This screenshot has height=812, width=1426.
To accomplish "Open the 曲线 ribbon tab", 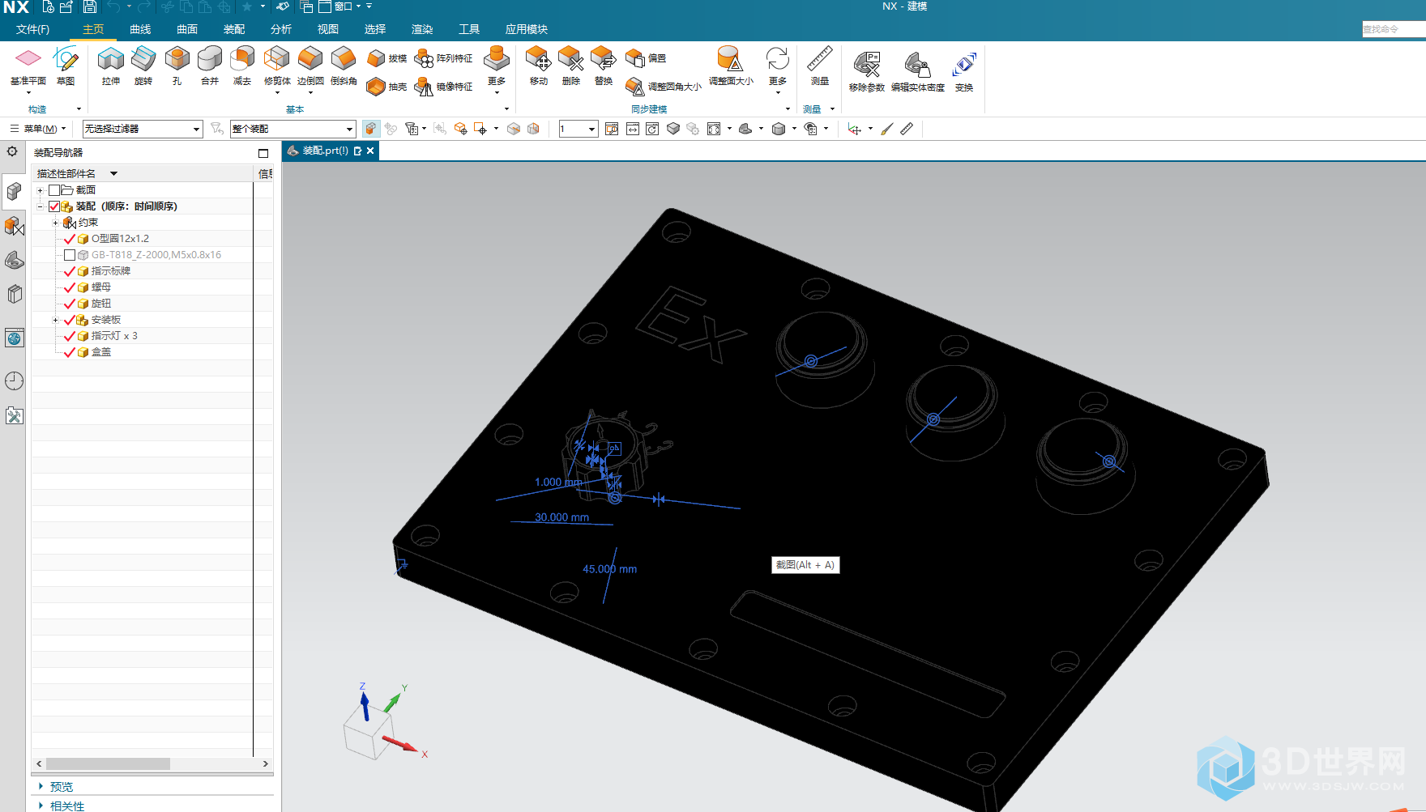I will [x=140, y=29].
